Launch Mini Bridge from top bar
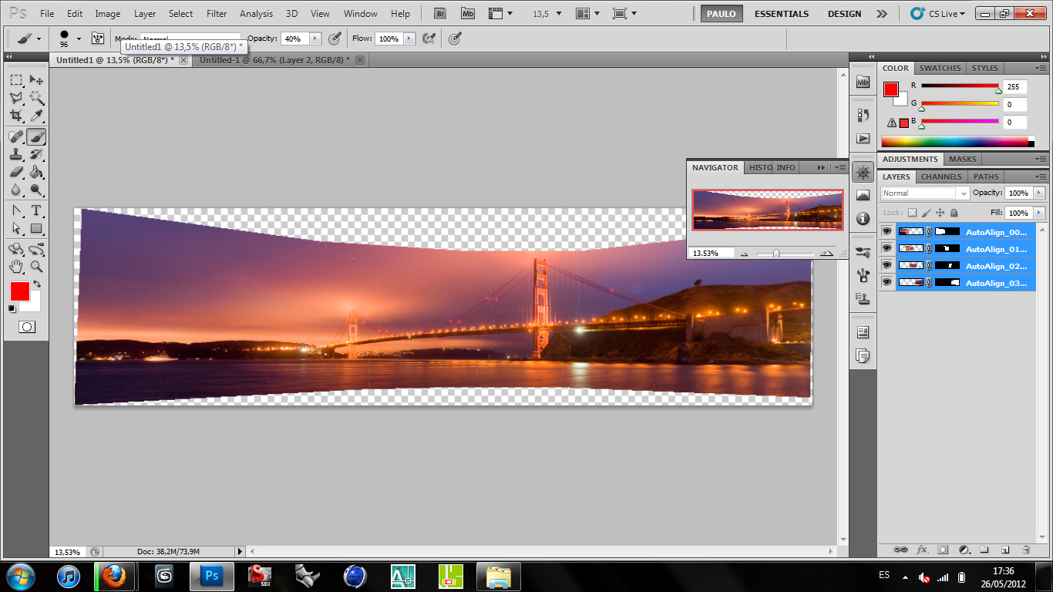This screenshot has width=1053, height=592. 467,13
